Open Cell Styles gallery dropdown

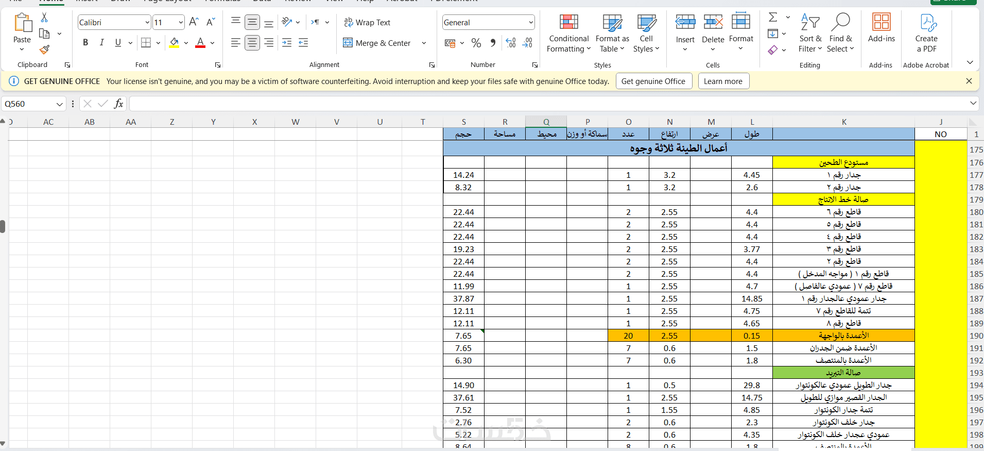click(x=646, y=34)
